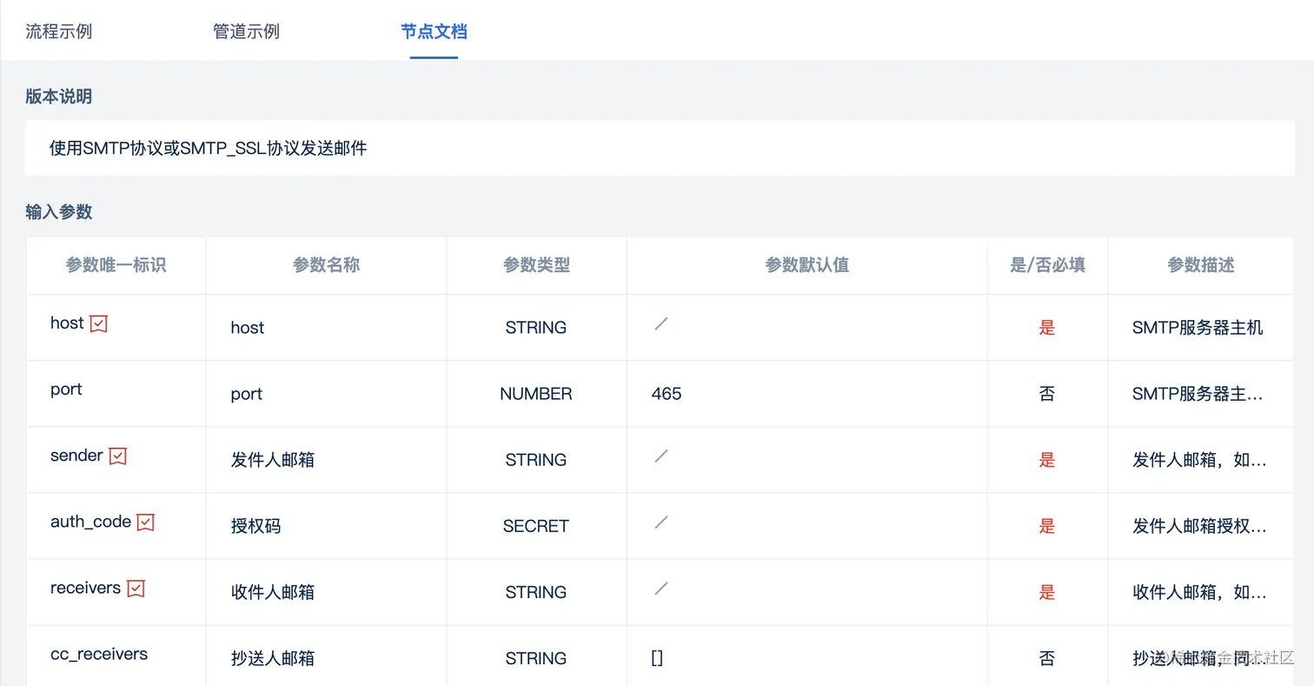The width and height of the screenshot is (1314, 686).
Task: Click the STRING type in host row
Action: [x=536, y=328]
